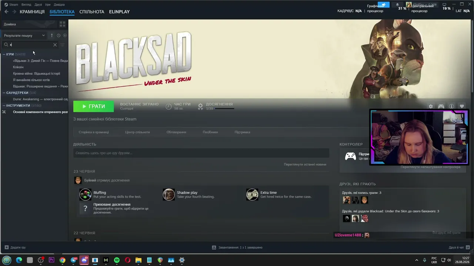The height and width of the screenshot is (266, 474).
Task: Show Blacksad game info icon
Action: tap(451, 106)
